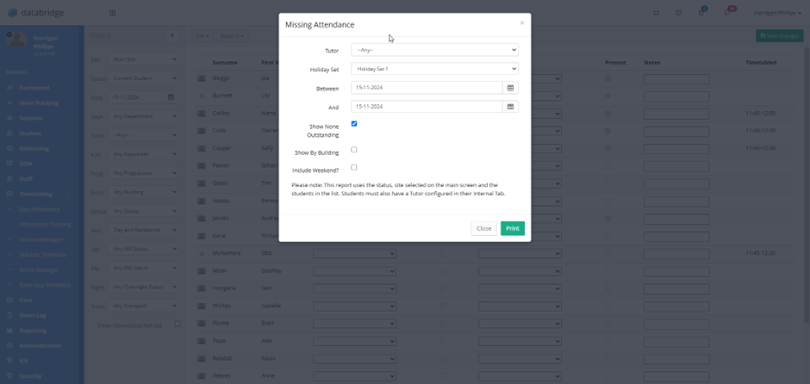Click the Virus Tracking sidebar icon
Screen dimensions: 810x384
[9, 102]
